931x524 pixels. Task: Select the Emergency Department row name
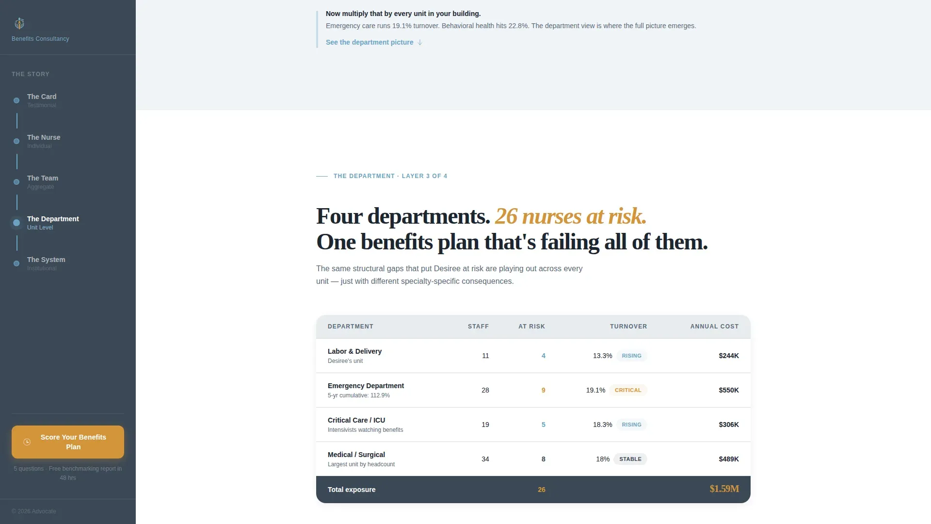point(366,386)
